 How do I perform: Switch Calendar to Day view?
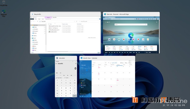(x=126, y=63)
